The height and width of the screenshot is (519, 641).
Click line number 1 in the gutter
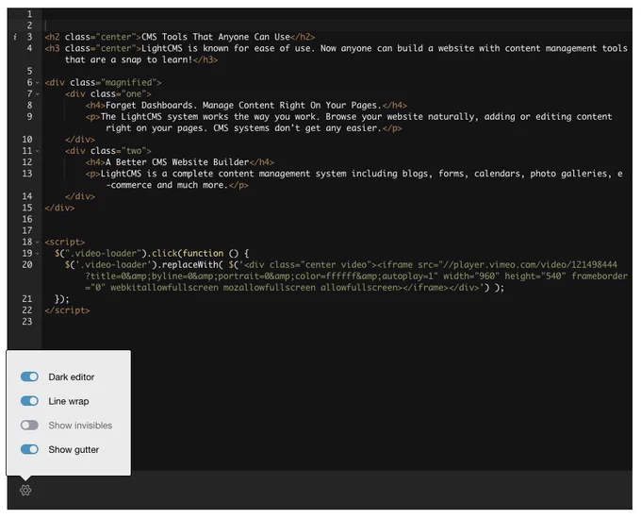(29, 14)
